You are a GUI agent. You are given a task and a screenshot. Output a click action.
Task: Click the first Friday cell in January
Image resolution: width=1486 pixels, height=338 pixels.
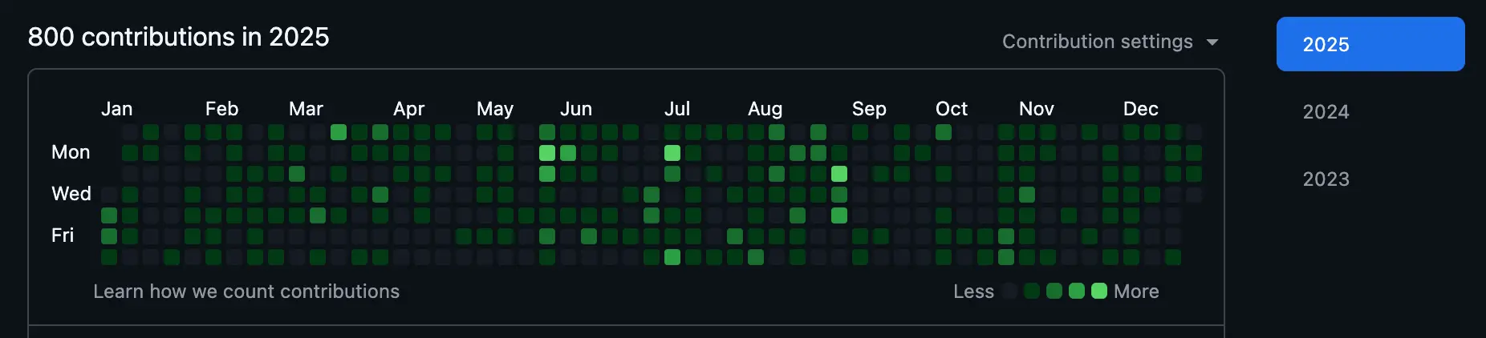(109, 236)
